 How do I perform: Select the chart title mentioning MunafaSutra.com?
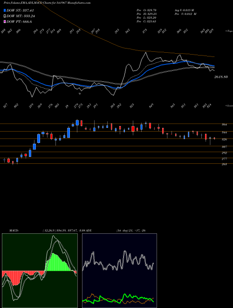[47, 3]
